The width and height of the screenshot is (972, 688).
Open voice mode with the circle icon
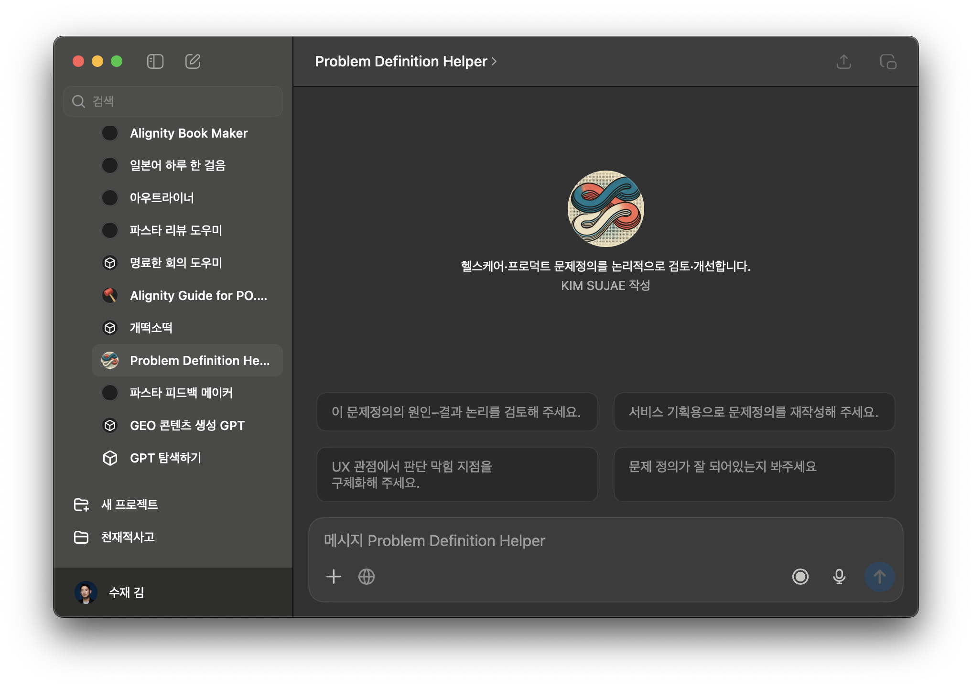tap(801, 577)
